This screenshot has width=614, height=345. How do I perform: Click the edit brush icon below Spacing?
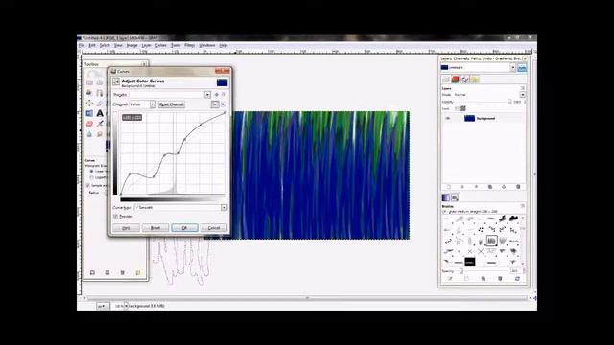click(450, 279)
